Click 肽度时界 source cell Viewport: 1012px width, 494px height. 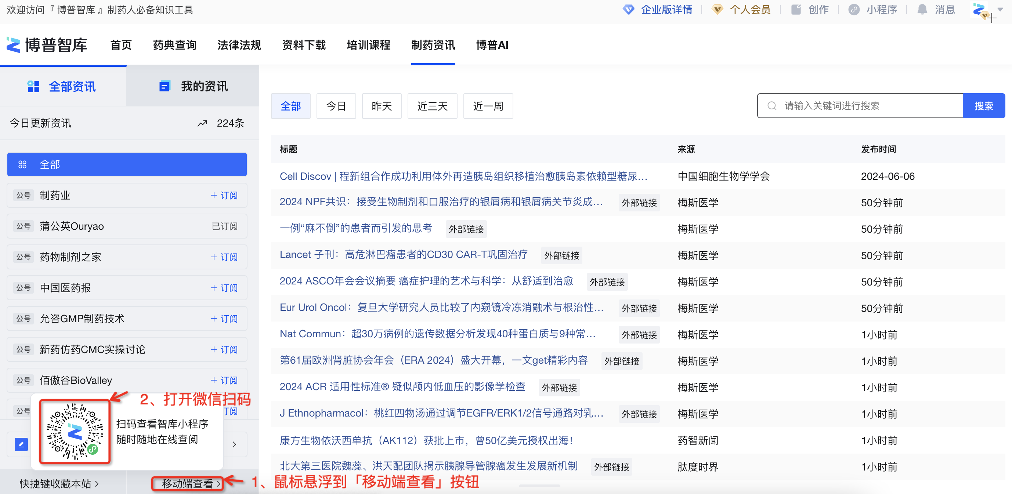[698, 467]
